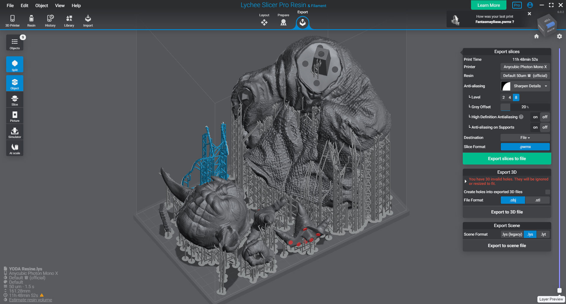Open the Anti-aliasing Sharpen Details dropdown

coord(525,86)
